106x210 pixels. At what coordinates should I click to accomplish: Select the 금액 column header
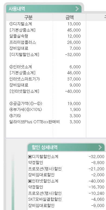pyautogui.click(x=70, y=17)
